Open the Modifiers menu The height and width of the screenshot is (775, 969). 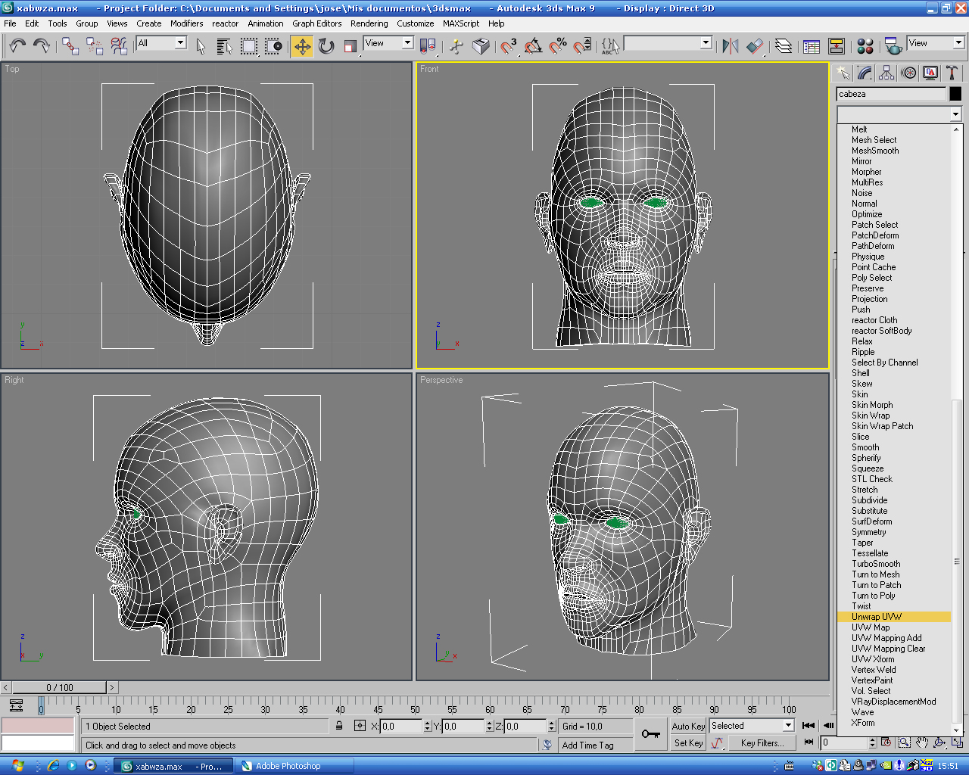(186, 23)
